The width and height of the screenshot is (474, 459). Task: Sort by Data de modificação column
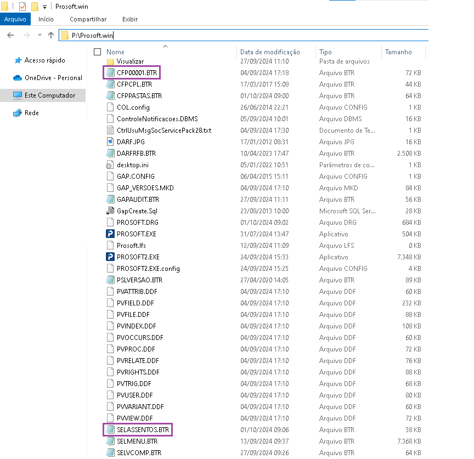[x=270, y=52]
